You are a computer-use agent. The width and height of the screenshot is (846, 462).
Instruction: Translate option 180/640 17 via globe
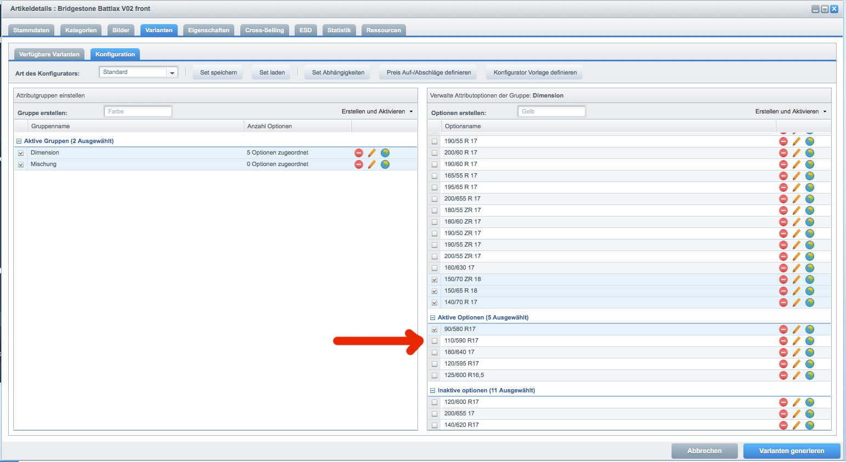coord(810,352)
